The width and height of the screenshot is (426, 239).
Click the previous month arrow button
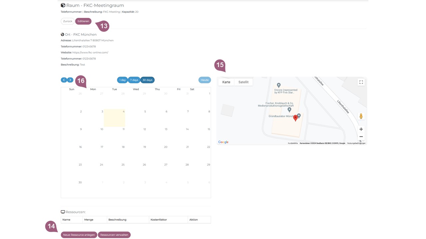point(64,80)
